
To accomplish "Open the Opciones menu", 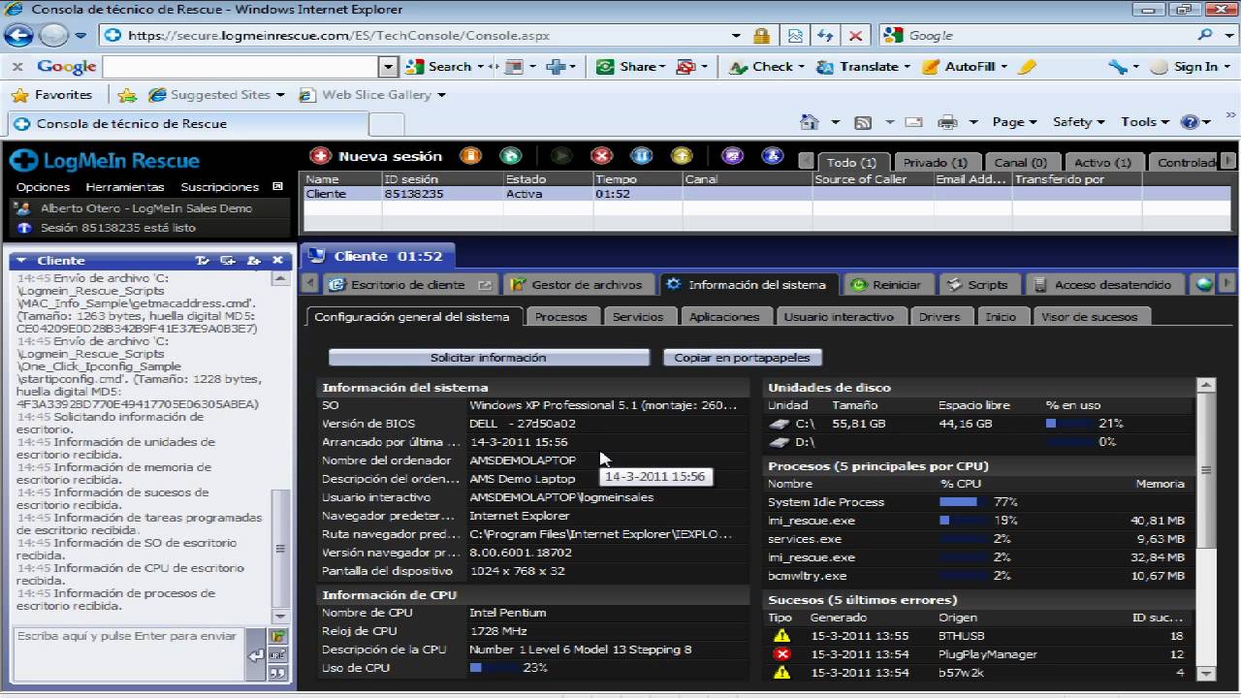I will [x=43, y=187].
